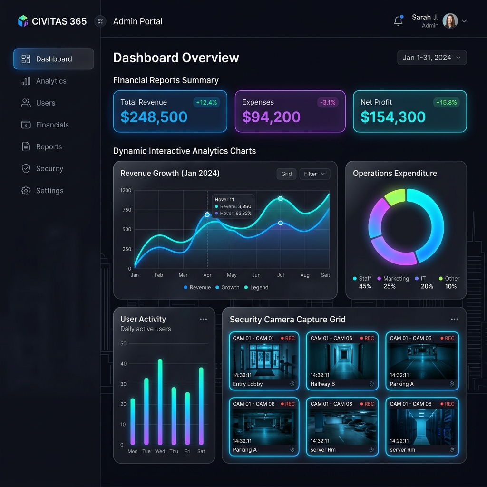Open Settings gear icon in sidebar
Image resolution: width=487 pixels, height=487 pixels.
pos(26,190)
